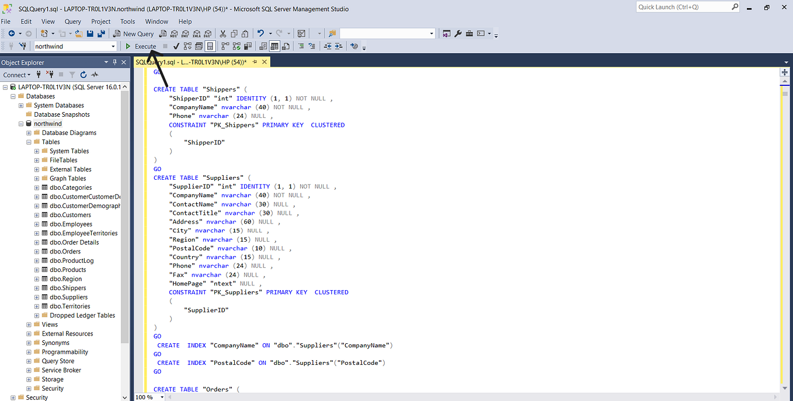The width and height of the screenshot is (793, 401).
Task: Execute the current query
Action: 143,46
